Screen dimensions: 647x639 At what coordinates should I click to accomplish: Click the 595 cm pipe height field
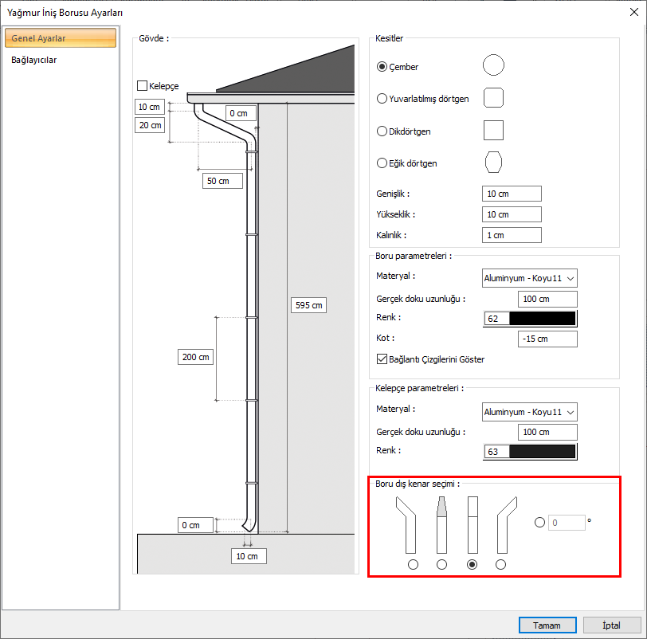coord(308,305)
